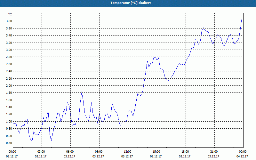The width and height of the screenshot is (256, 160).
Task: Click the 03.12.17 date beneath 09:00
Action: (98, 156)
